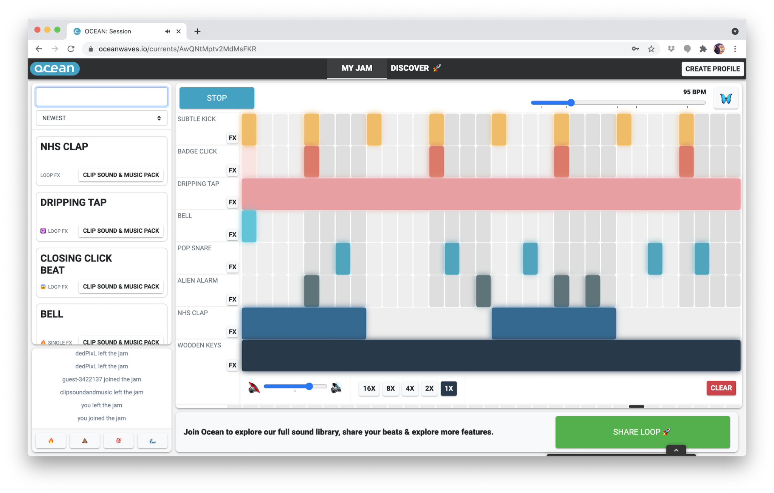Send the wave emoji reaction

click(152, 440)
